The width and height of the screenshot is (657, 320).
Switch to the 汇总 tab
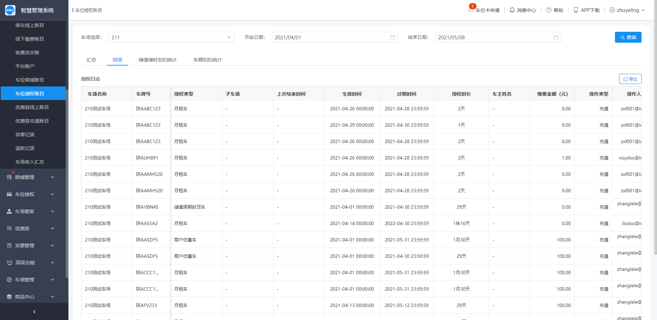(91, 60)
